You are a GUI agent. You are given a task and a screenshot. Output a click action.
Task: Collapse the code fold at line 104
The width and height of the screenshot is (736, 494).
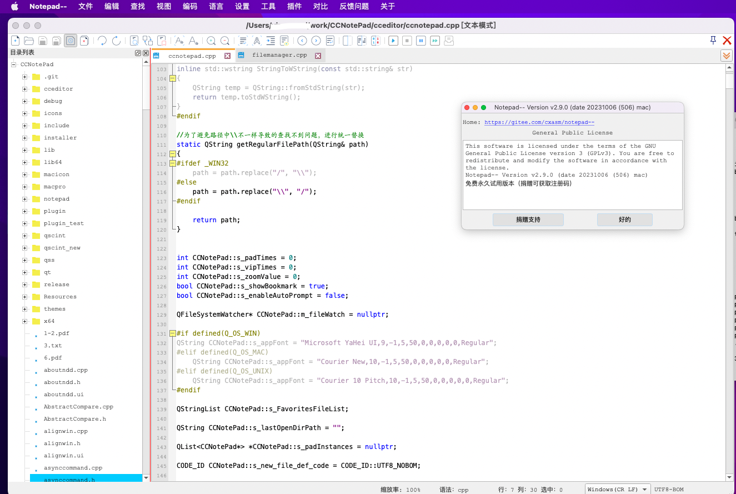click(173, 78)
